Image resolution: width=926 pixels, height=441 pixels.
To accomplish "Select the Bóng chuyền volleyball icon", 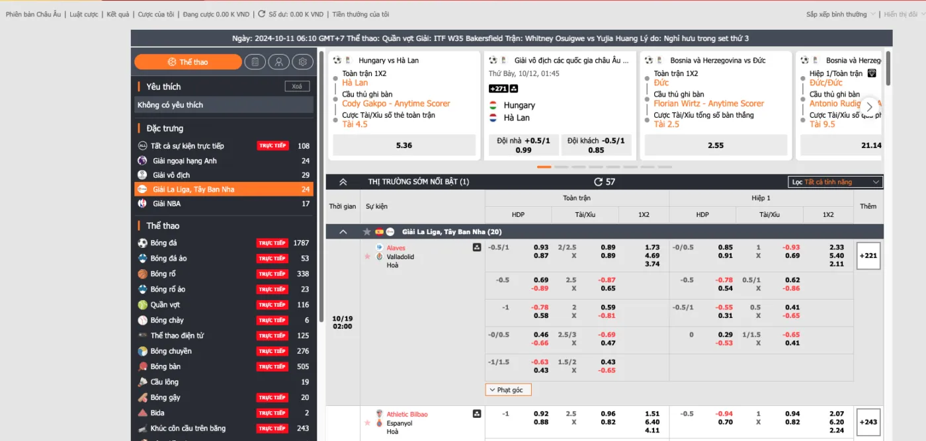I will click(142, 351).
